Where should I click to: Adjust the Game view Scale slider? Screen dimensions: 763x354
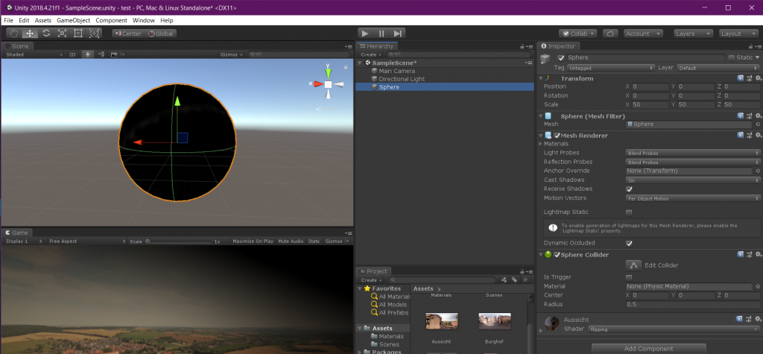point(179,241)
